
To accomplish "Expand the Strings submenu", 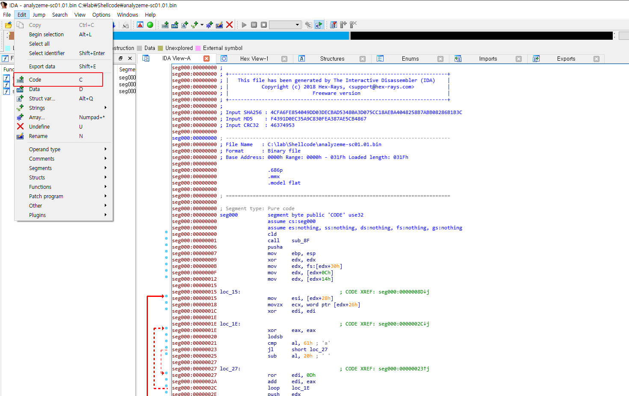I will pos(64,108).
